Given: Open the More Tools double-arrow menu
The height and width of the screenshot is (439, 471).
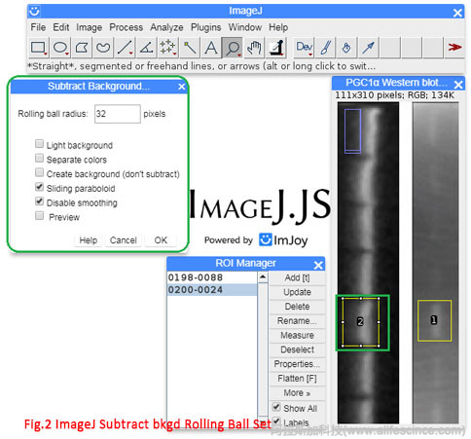Looking at the screenshot, I should [x=454, y=48].
